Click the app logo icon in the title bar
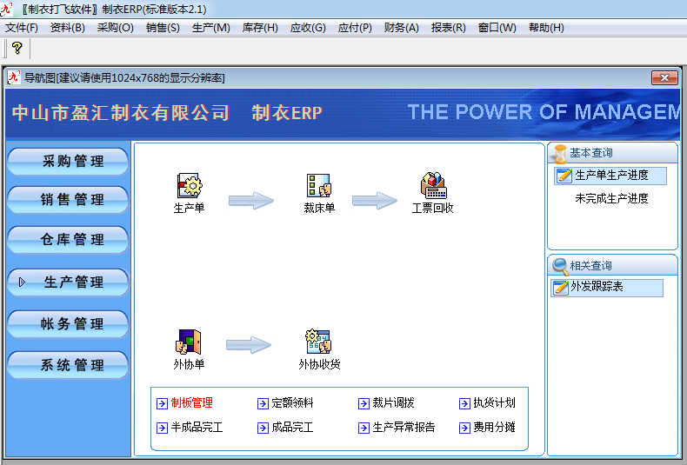687x465 pixels. pos(7,10)
